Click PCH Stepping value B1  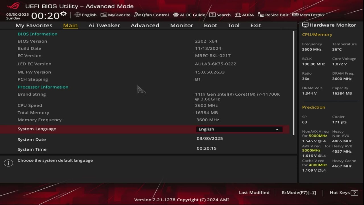pyautogui.click(x=198, y=79)
